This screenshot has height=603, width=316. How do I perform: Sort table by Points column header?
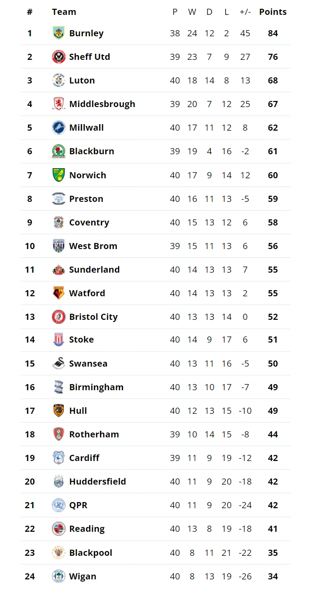pyautogui.click(x=273, y=12)
